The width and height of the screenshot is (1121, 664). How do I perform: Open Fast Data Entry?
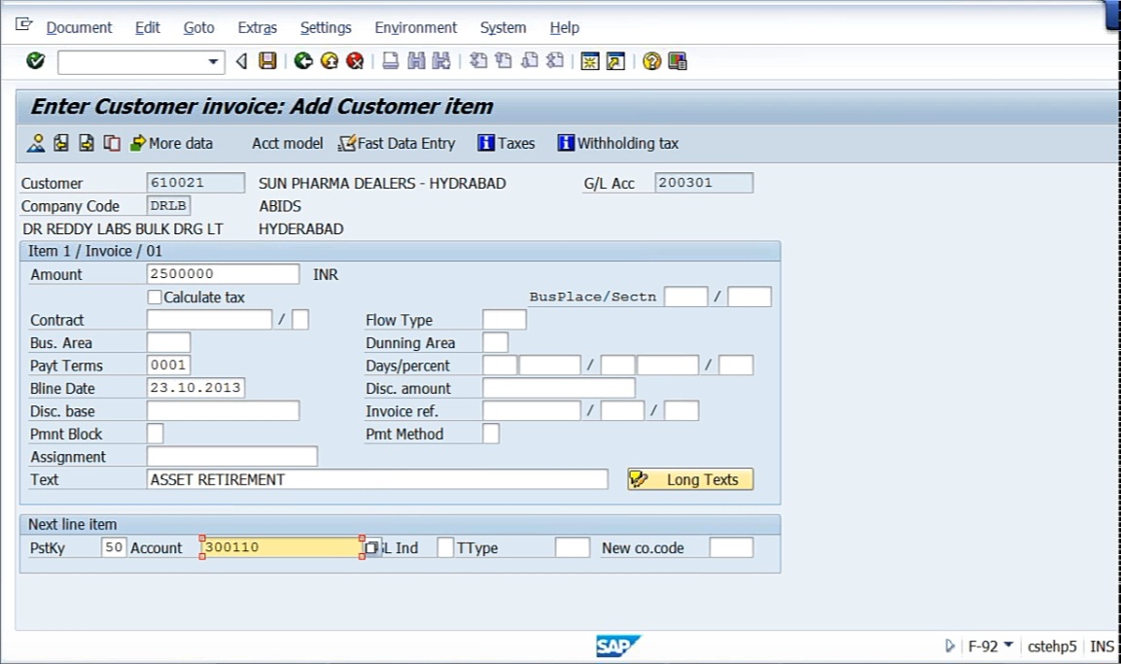[397, 144]
